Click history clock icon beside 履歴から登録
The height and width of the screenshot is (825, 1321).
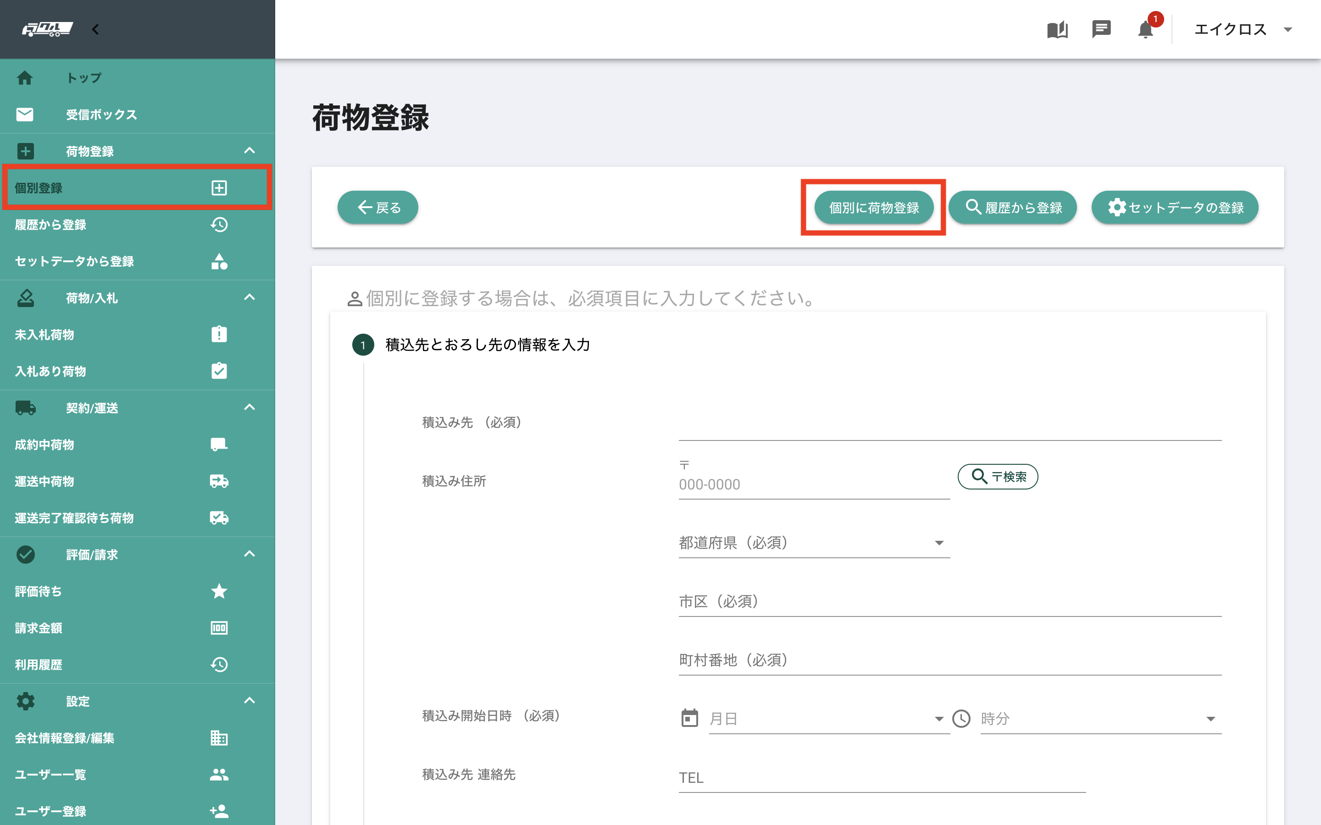pos(219,224)
